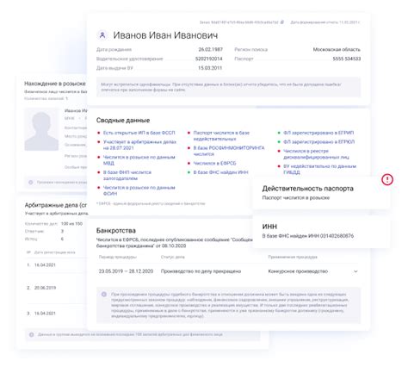The height and width of the screenshot is (367, 408).
Task: Open the link Есть открытые ИП в базе ФССП
Action: click(139, 133)
